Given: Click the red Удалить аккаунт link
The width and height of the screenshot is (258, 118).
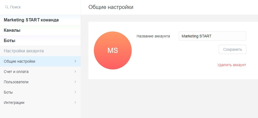Looking at the screenshot, I should point(231,65).
